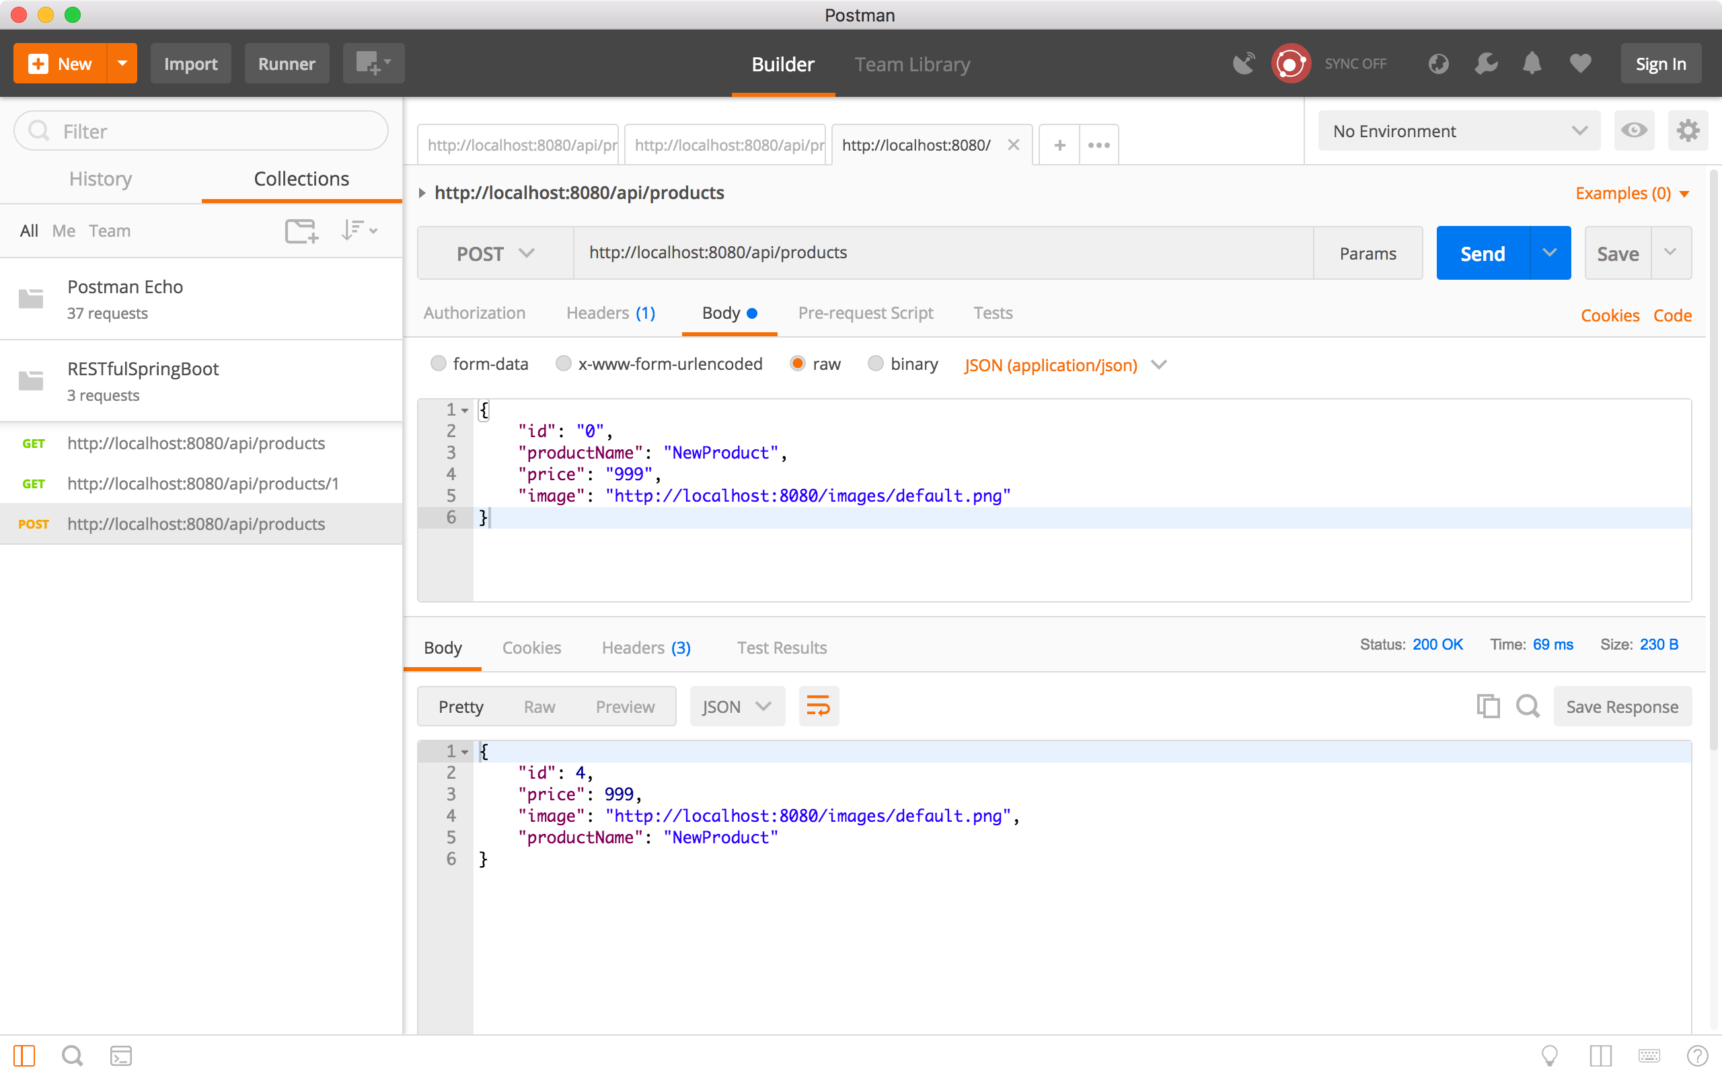Fold response body line 1 arrow

tap(465, 753)
